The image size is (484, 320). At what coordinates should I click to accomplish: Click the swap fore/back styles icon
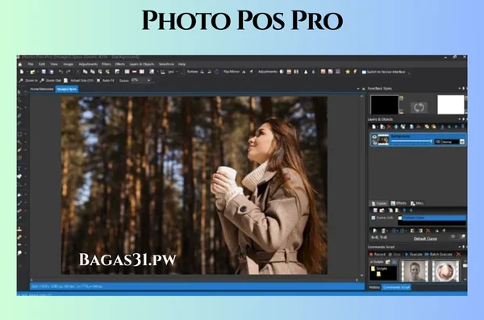(x=419, y=107)
